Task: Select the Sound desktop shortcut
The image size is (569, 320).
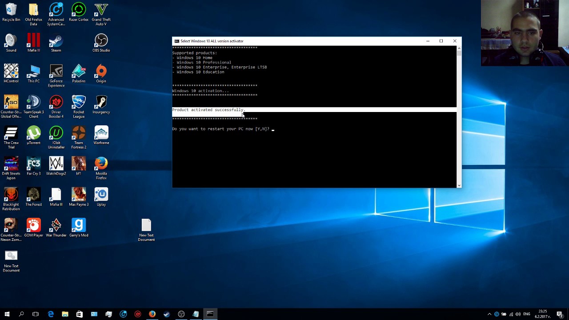Action: point(11,43)
